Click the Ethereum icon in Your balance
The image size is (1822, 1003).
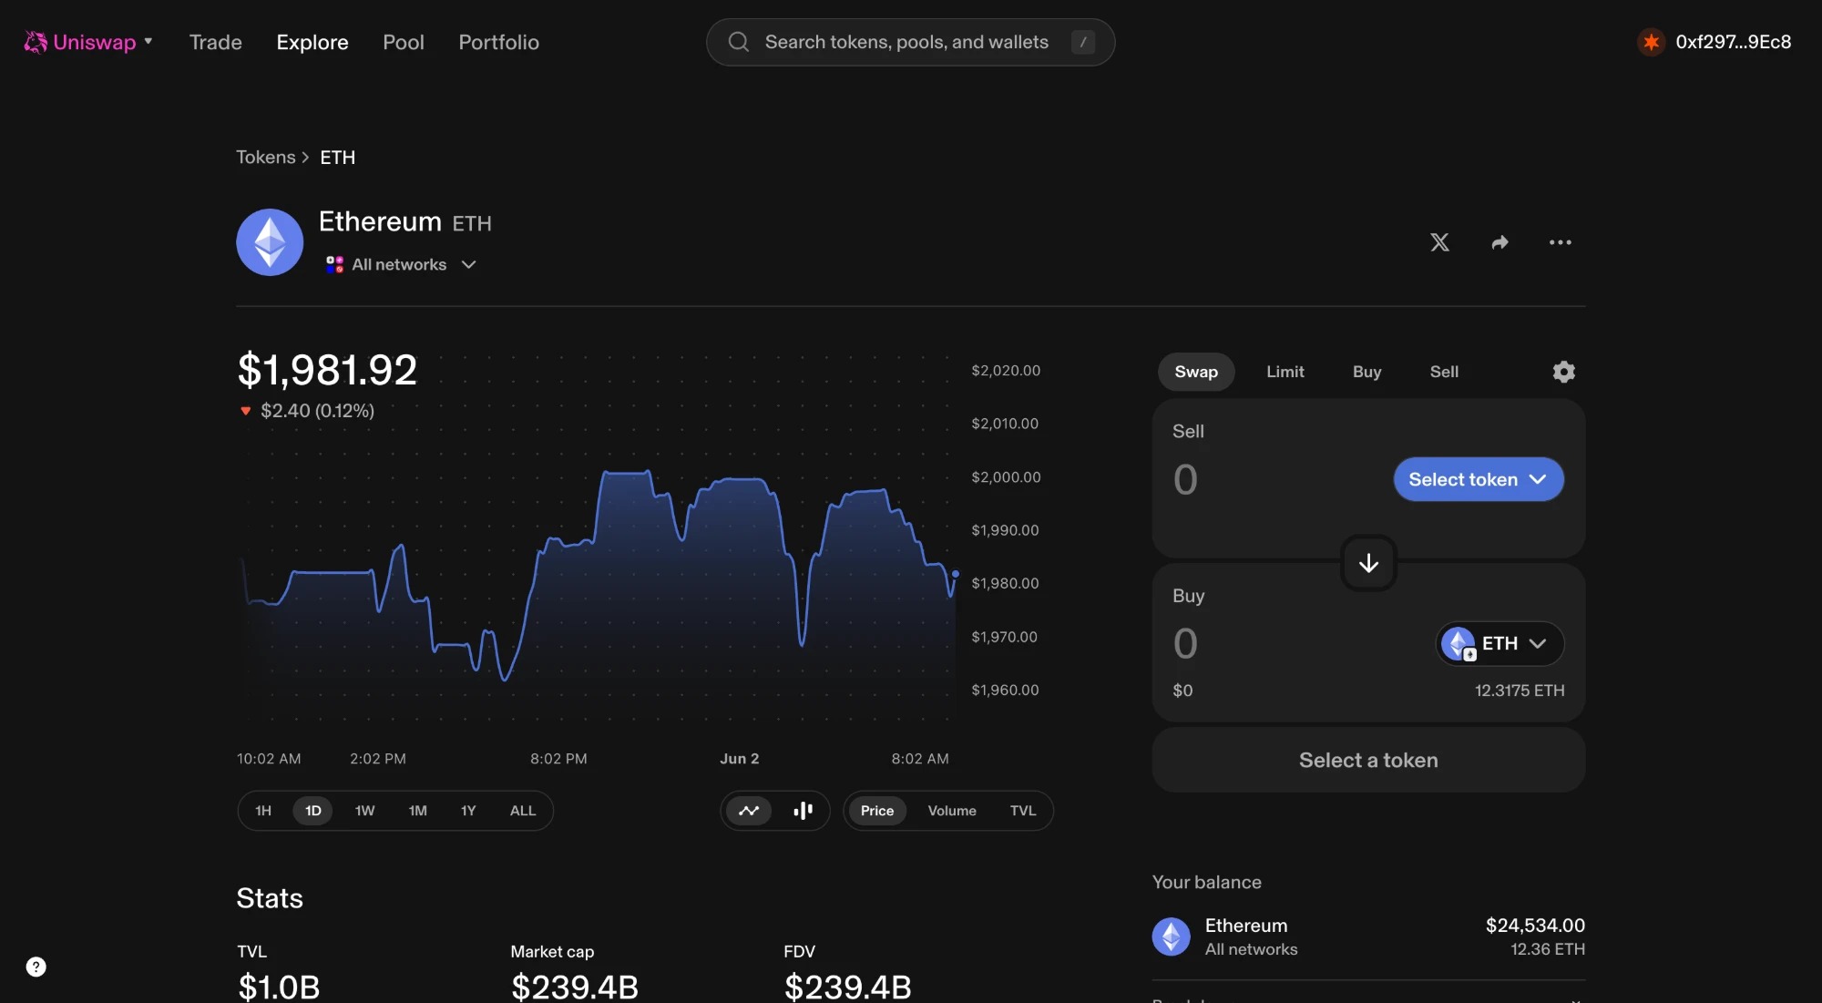coord(1171,936)
